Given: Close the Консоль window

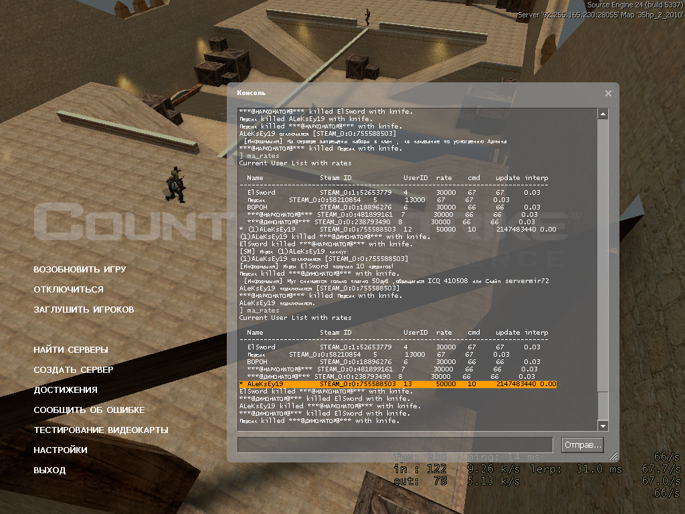Looking at the screenshot, I should [608, 94].
